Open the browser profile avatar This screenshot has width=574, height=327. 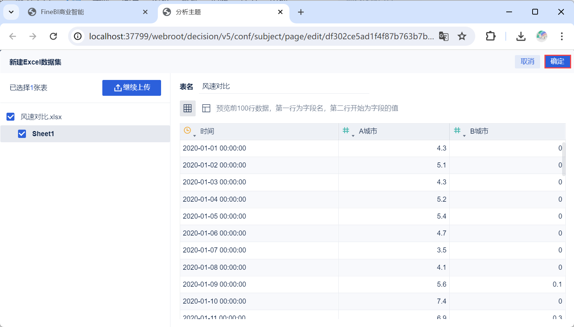click(x=542, y=36)
